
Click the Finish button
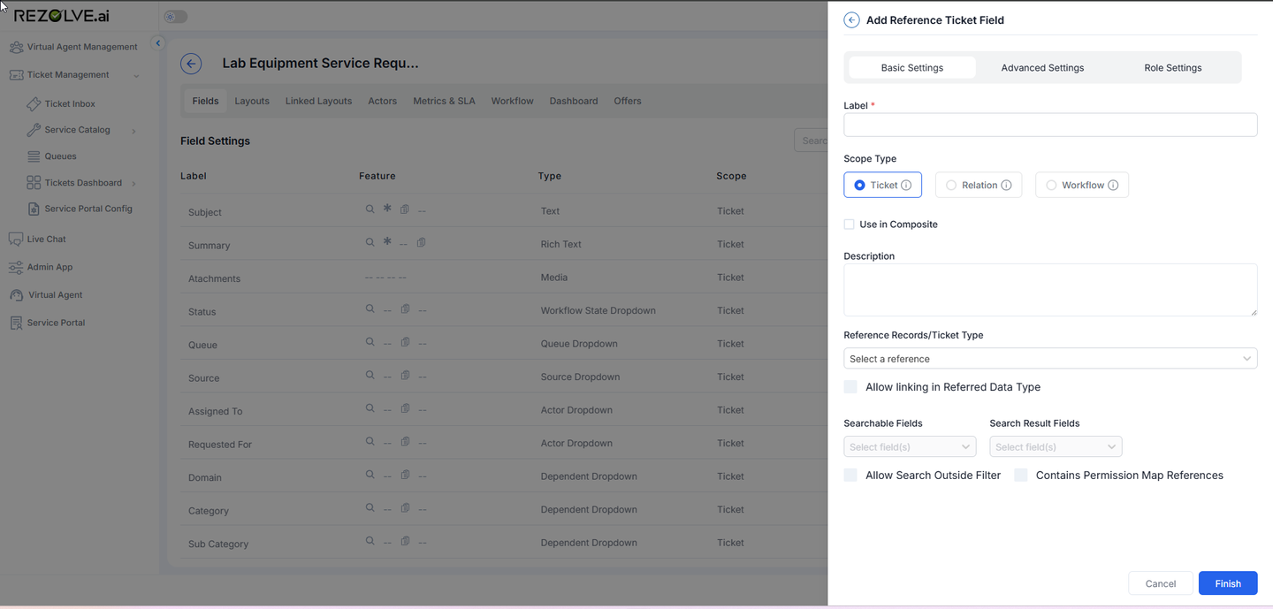tap(1228, 583)
